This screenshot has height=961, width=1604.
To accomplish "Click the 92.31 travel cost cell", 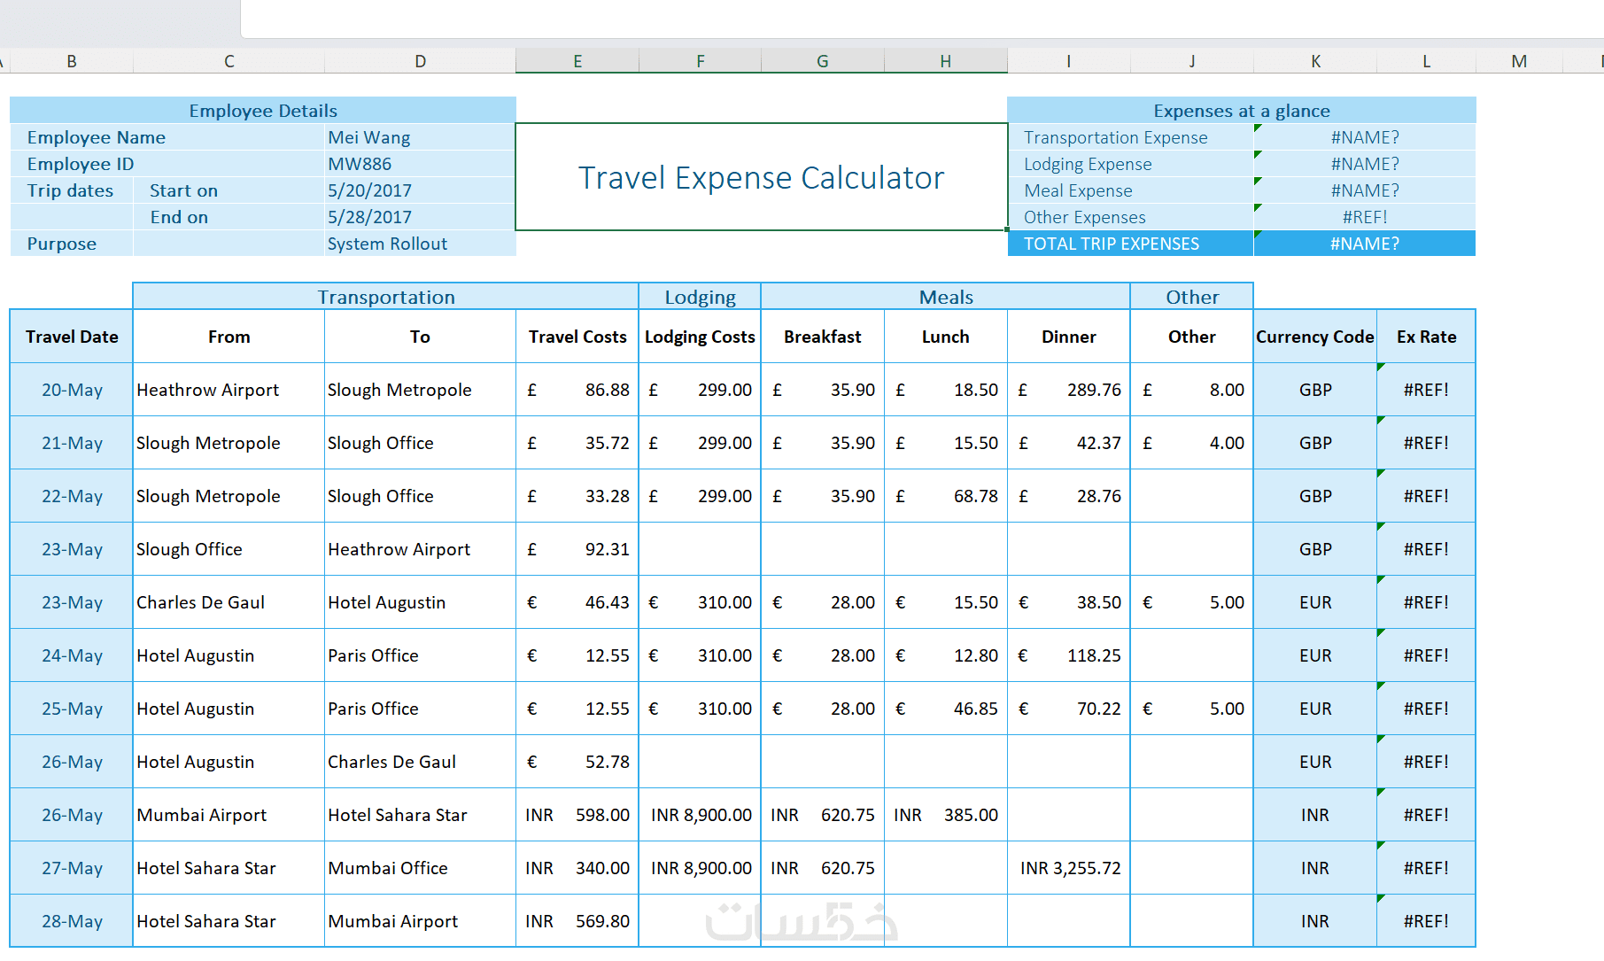I will coord(577,549).
